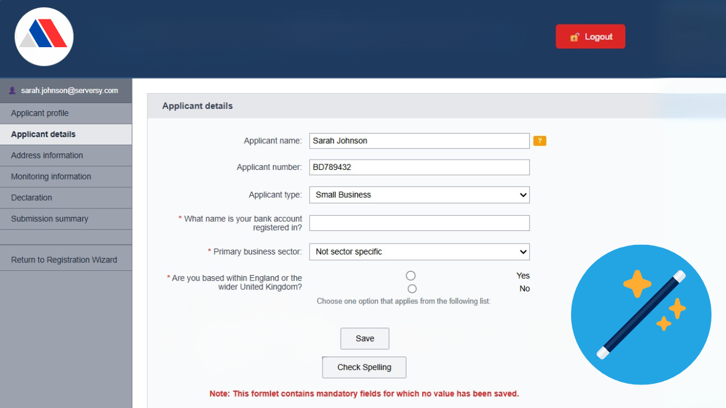Open the Applicant type dropdown
Screen dimensions: 726x408
click(419, 195)
